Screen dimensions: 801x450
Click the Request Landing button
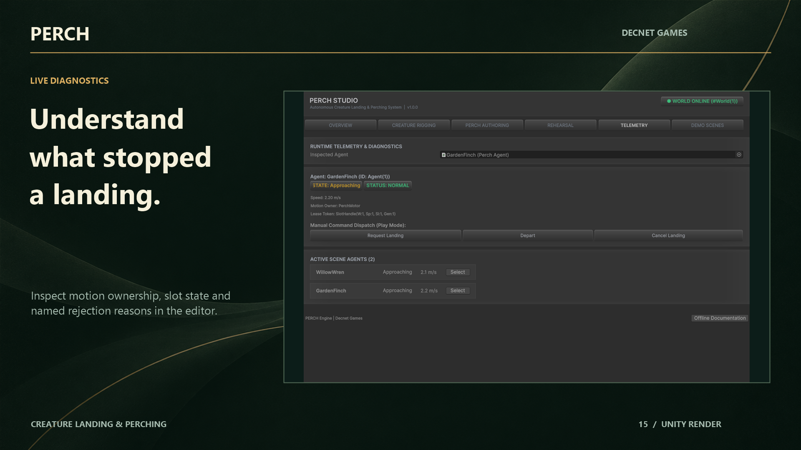coord(385,235)
